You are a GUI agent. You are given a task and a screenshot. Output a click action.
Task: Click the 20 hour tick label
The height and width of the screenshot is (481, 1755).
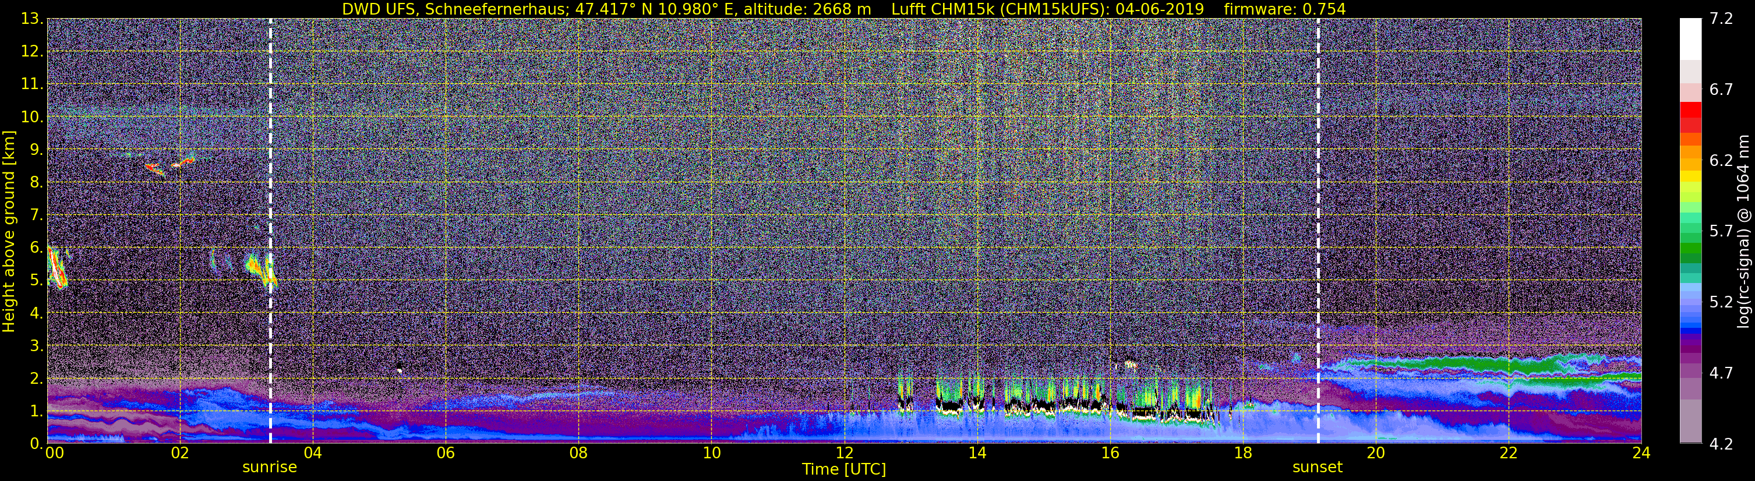coord(1376,453)
